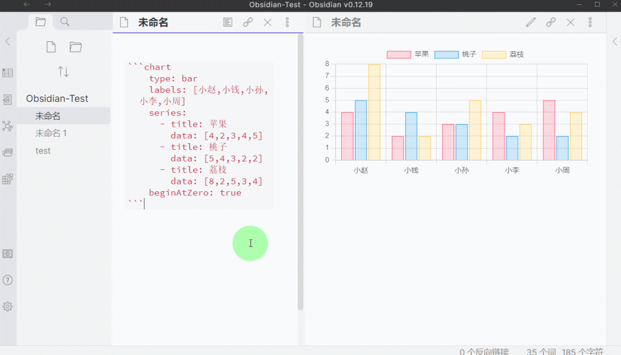Click the document icon beside left pane title
The image size is (621, 355).
point(124,22)
